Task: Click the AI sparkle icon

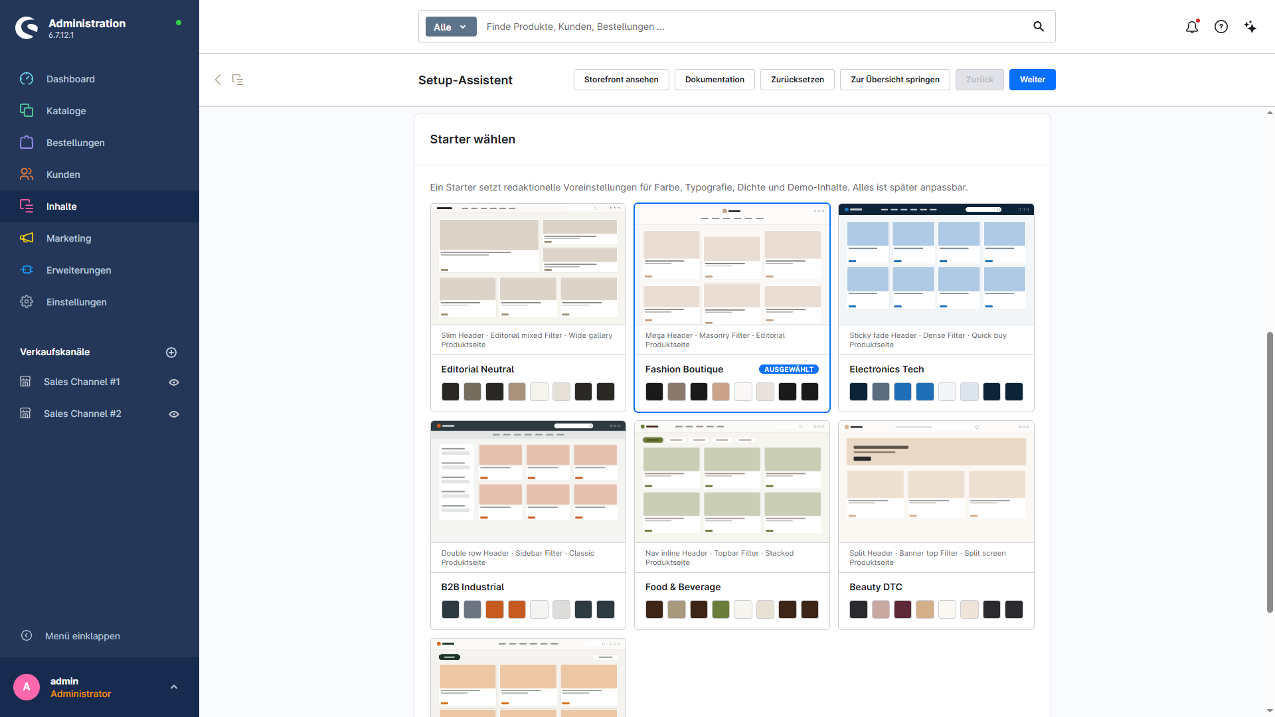Action: tap(1250, 27)
